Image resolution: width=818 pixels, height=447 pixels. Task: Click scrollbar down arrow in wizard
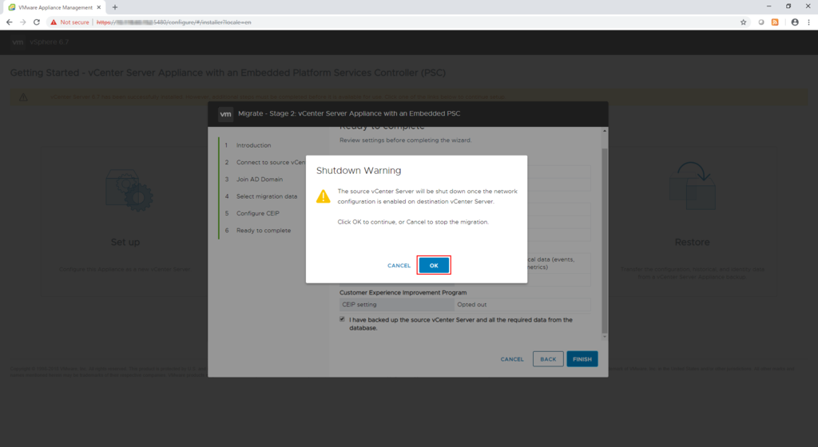[605, 337]
